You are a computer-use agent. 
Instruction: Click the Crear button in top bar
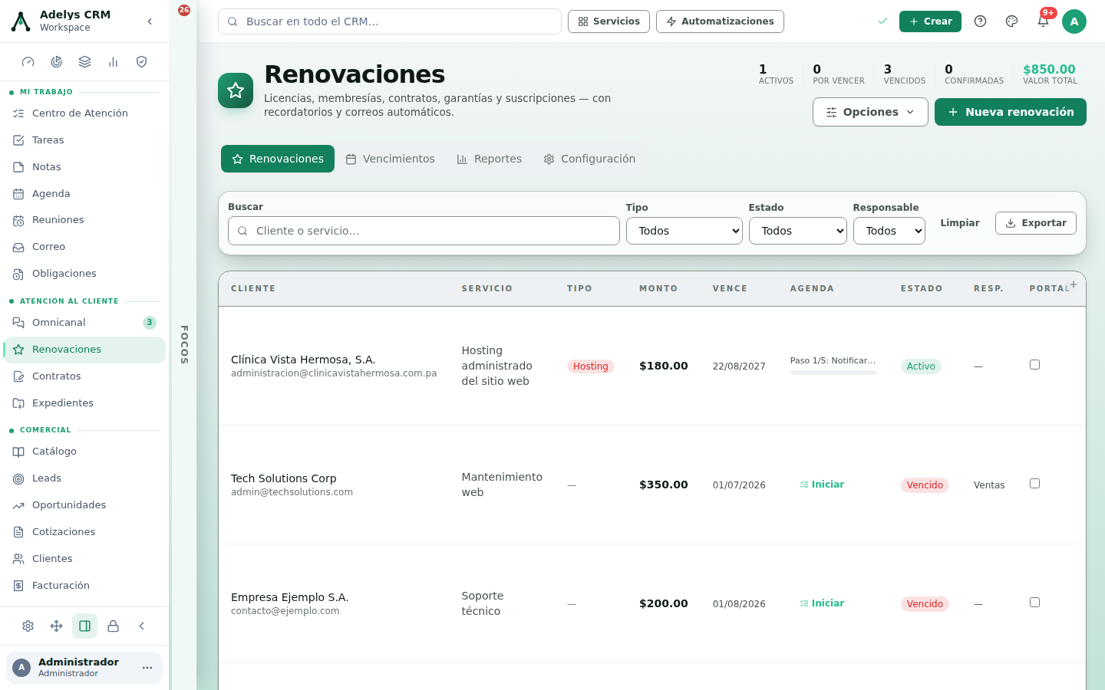(x=930, y=21)
